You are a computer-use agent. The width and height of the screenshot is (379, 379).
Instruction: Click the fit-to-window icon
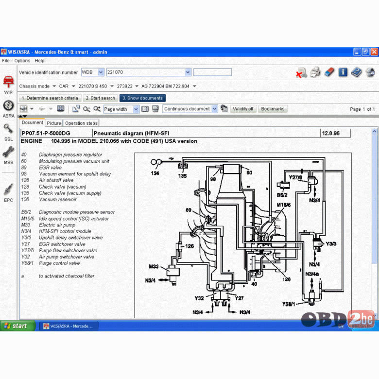point(60,108)
